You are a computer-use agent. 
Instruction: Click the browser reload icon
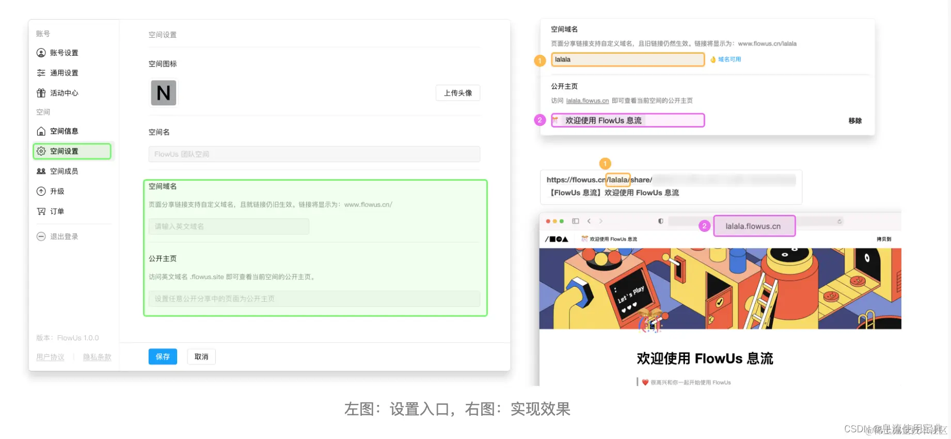pyautogui.click(x=839, y=221)
